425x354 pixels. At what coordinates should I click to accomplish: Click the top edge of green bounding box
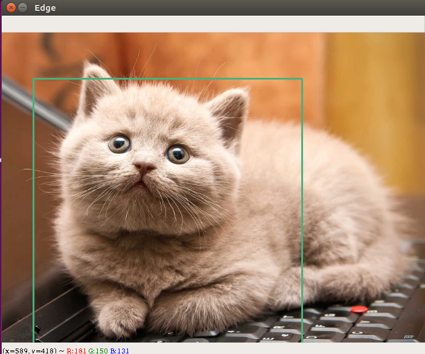(169, 79)
